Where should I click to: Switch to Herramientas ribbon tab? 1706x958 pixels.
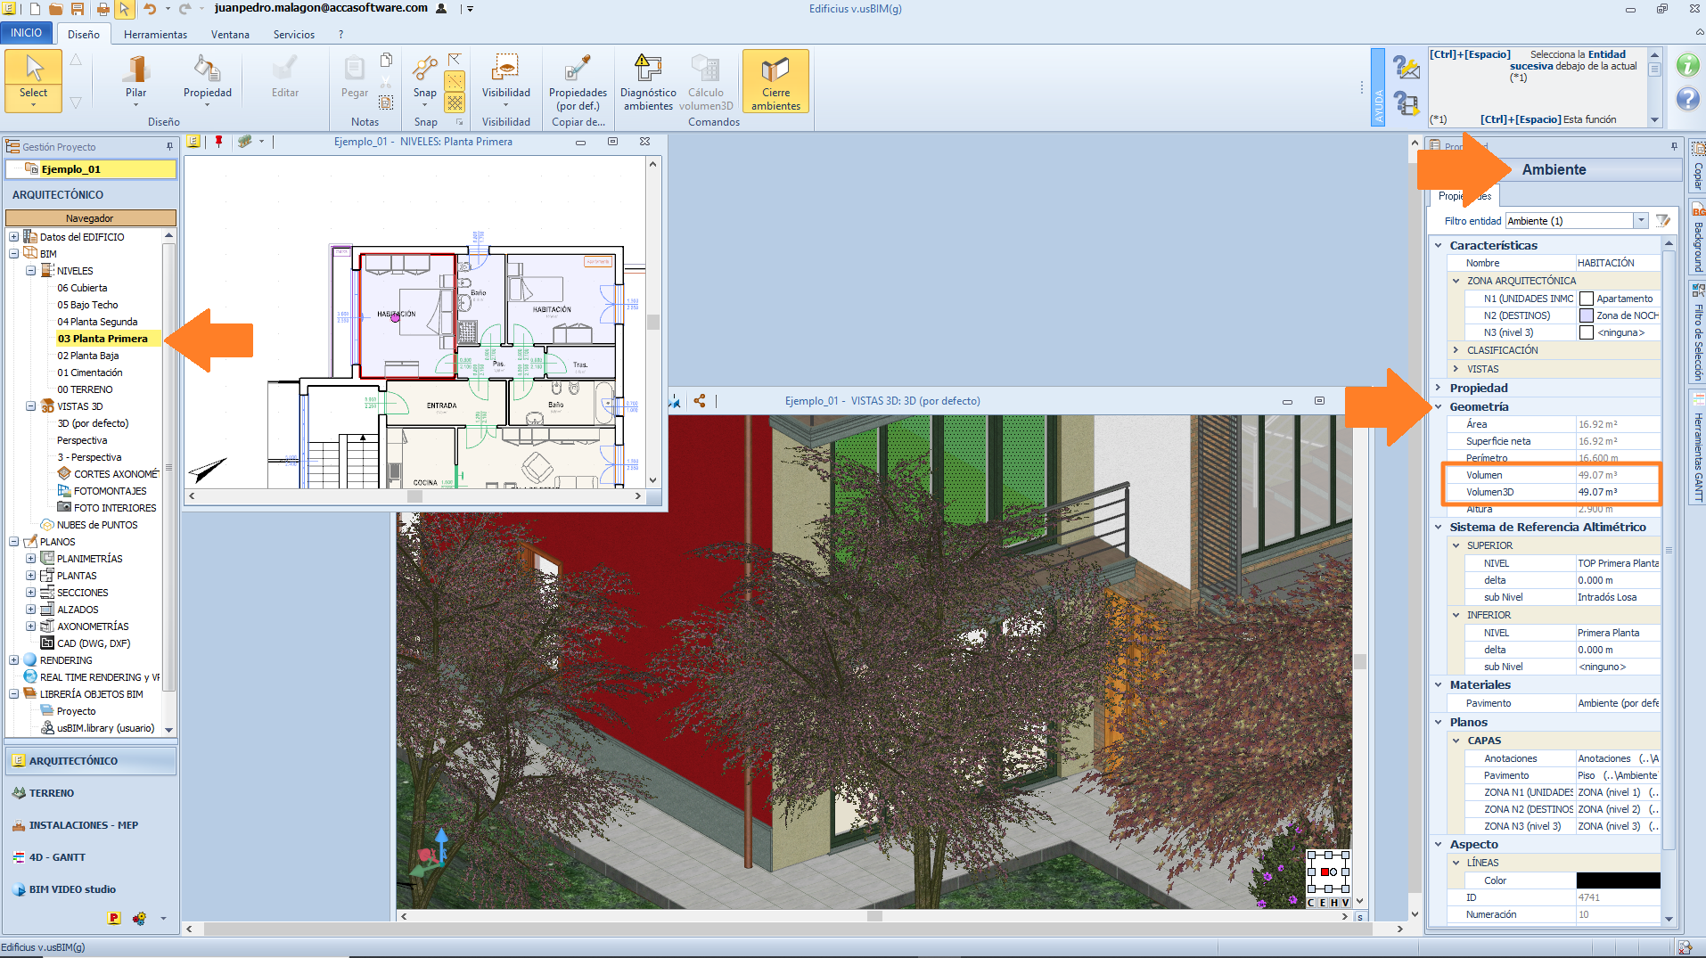(155, 35)
